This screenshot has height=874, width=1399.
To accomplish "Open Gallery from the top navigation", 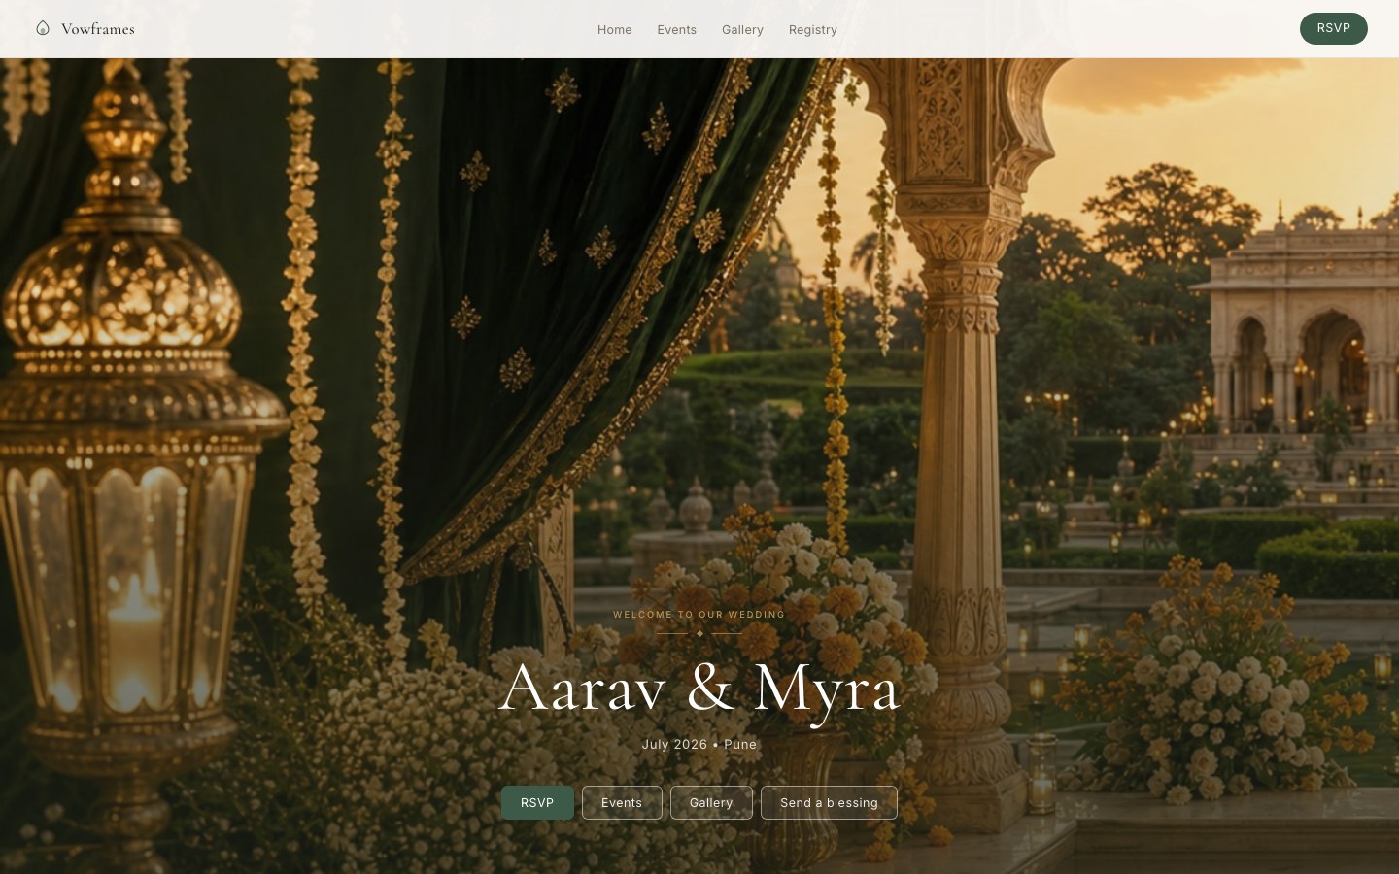I will (742, 30).
